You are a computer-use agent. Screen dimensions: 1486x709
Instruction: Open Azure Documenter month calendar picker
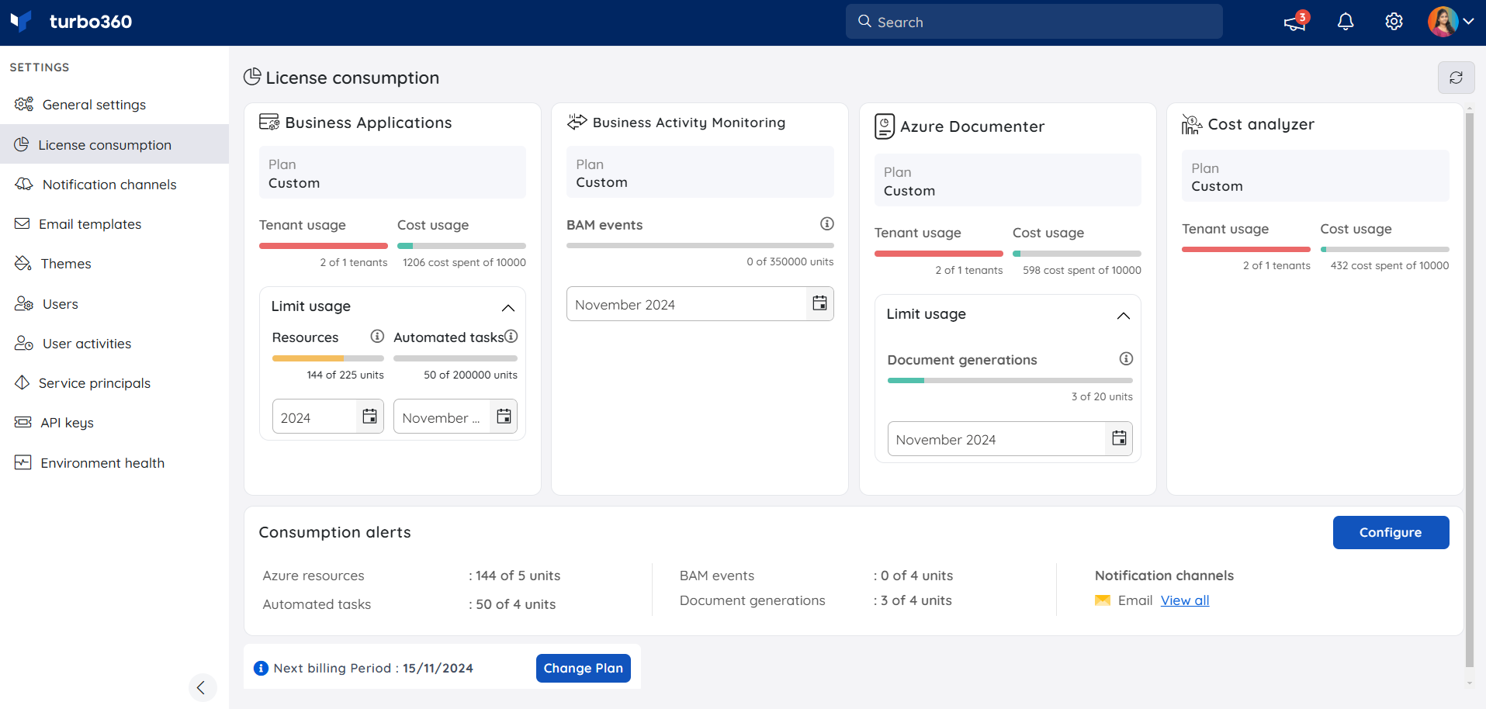click(x=1119, y=438)
